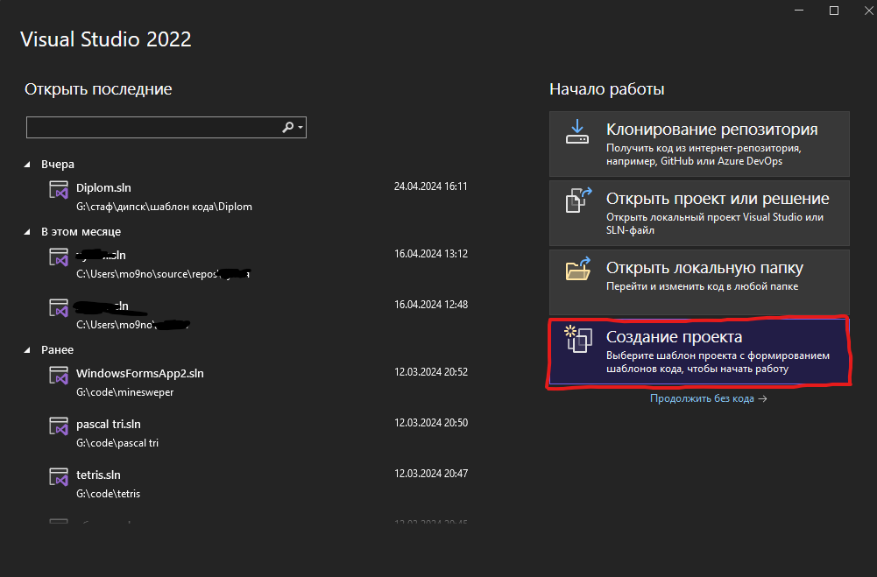The image size is (877, 577).
Task: Click the open project or solution icon
Action: pos(577,201)
